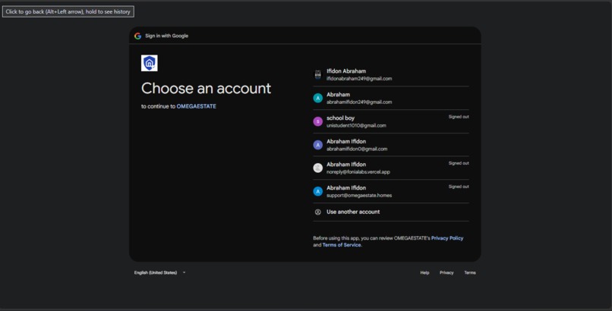Viewport: 612px width, 311px height.
Task: Open the OMEGAESTATE link
Action: pyautogui.click(x=197, y=106)
